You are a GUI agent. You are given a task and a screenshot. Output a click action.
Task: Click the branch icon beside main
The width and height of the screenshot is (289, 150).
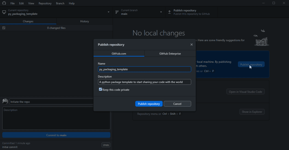click(117, 12)
